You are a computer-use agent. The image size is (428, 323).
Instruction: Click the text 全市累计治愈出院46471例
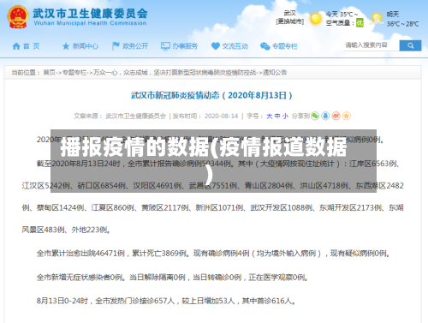click(80, 254)
